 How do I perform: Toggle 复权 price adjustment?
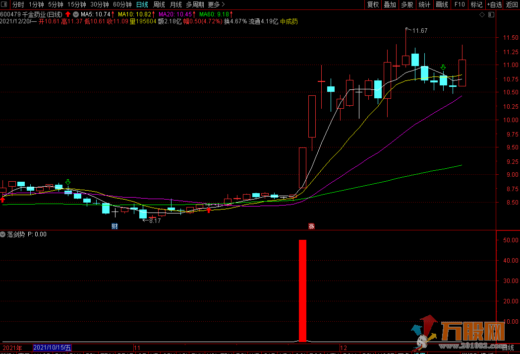point(373,4)
